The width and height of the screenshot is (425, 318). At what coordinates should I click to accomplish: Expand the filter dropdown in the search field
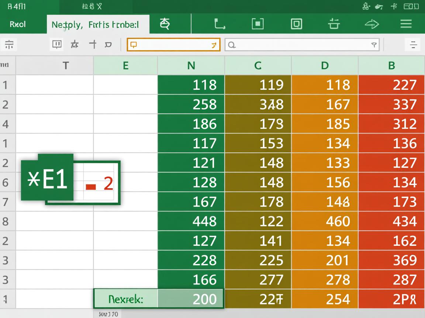click(374, 45)
